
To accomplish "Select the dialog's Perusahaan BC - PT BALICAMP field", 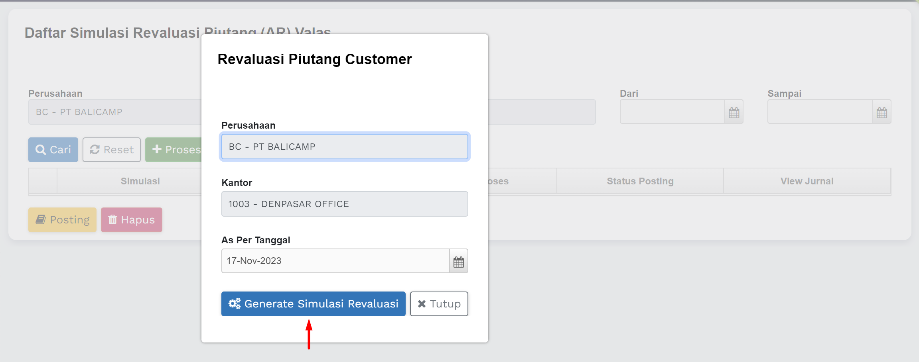I will (345, 147).
